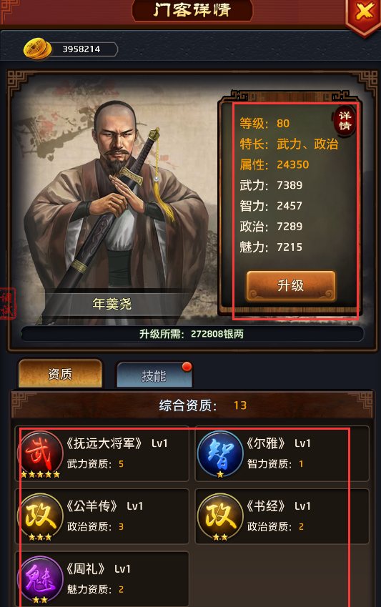Select the 公羊传 politics 政 icon
Image resolution: width=381 pixels, height=607 pixels.
[x=41, y=515]
